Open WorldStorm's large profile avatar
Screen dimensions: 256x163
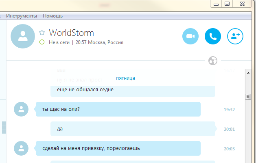coord(23,36)
